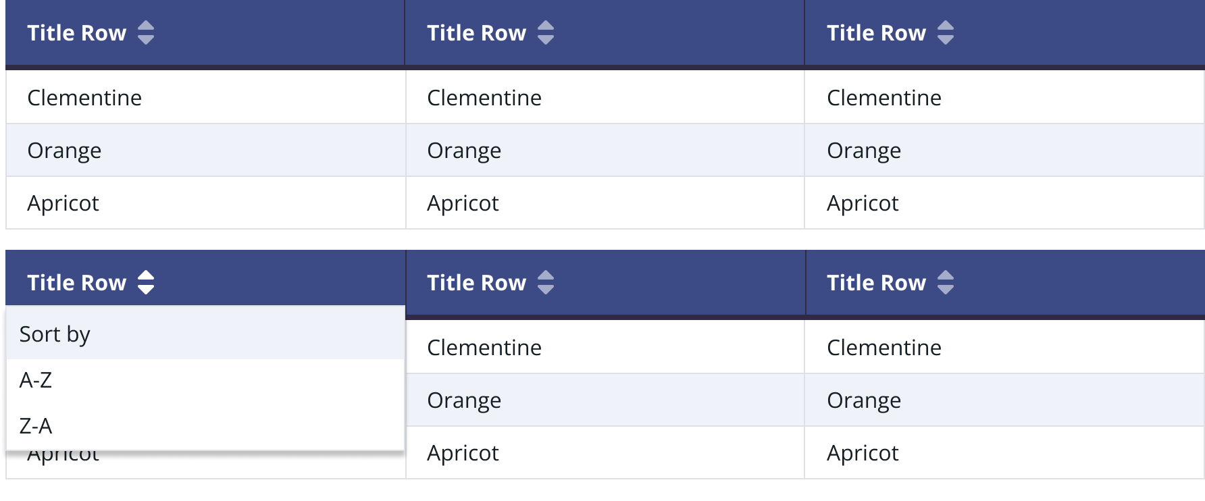Screen dimensions: 1205x501
Task: Click sort arrows in top table's first column header
Action: click(146, 32)
